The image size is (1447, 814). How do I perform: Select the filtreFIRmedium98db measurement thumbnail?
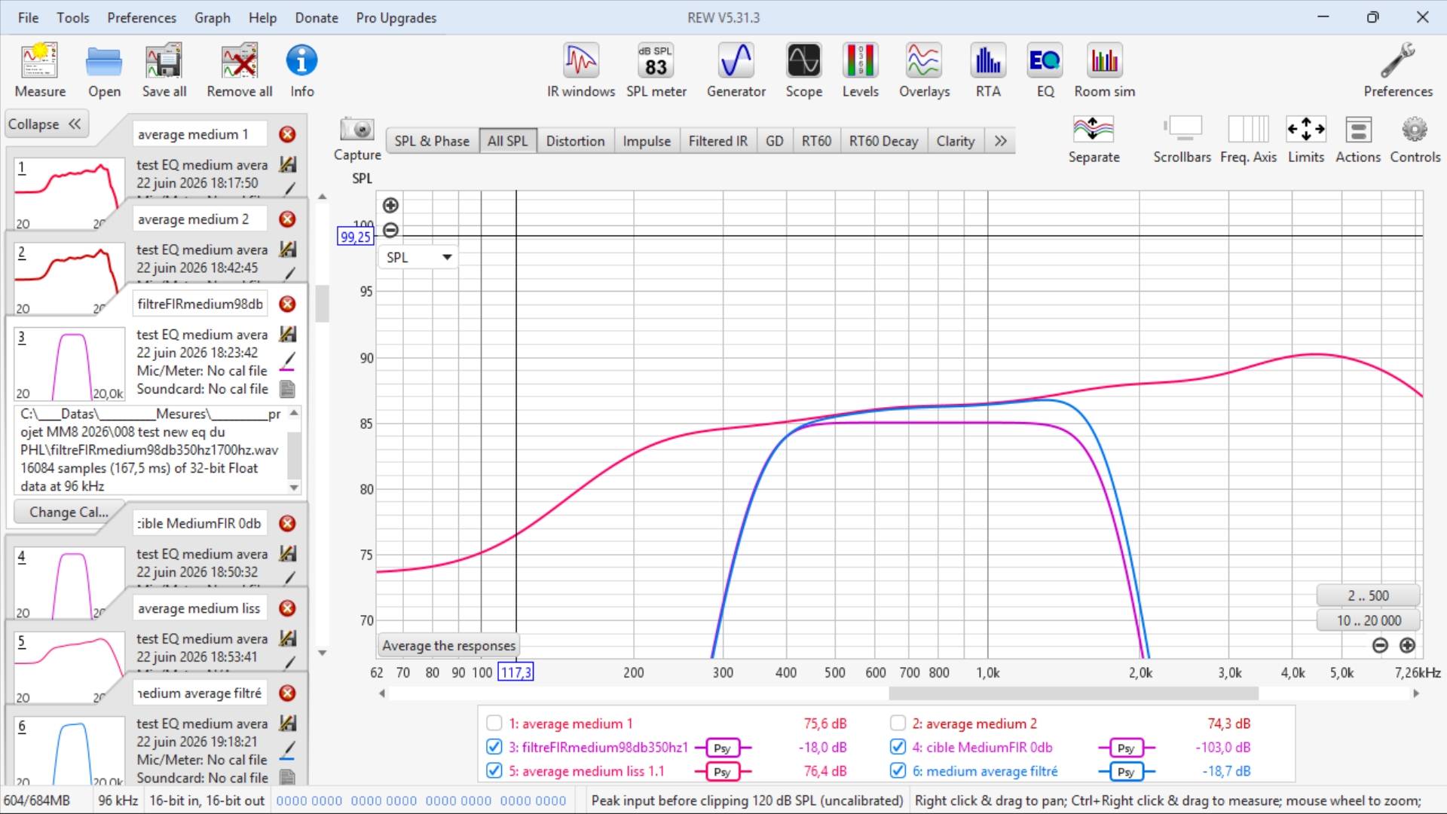(x=69, y=364)
